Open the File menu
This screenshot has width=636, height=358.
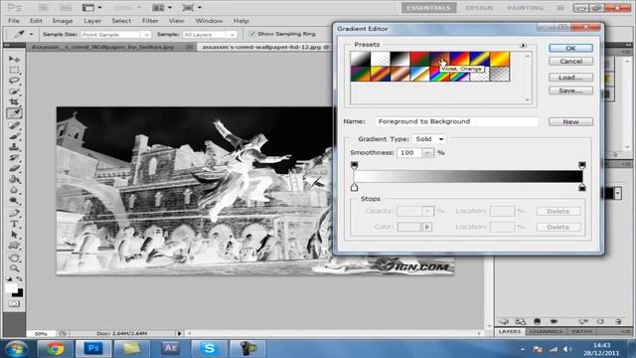pos(13,21)
